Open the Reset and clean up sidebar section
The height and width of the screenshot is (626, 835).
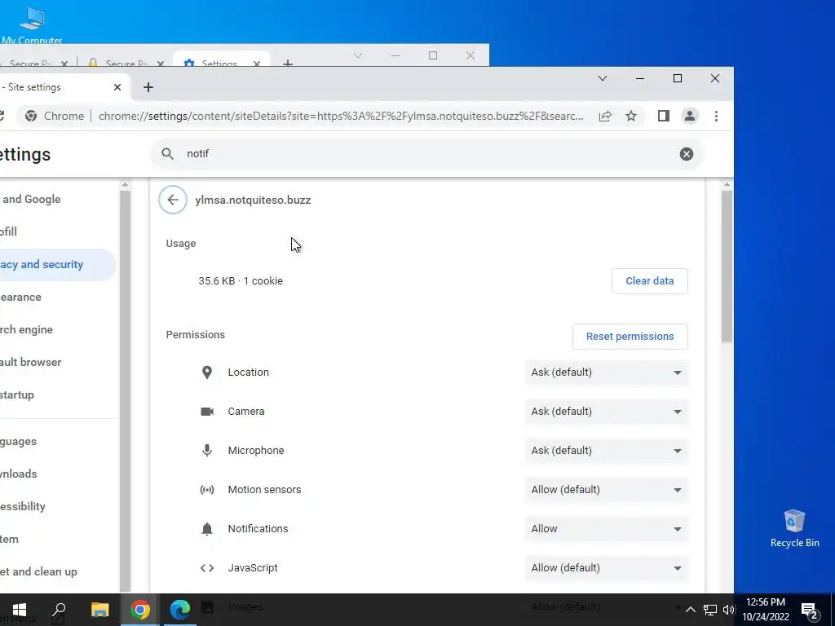(56, 571)
